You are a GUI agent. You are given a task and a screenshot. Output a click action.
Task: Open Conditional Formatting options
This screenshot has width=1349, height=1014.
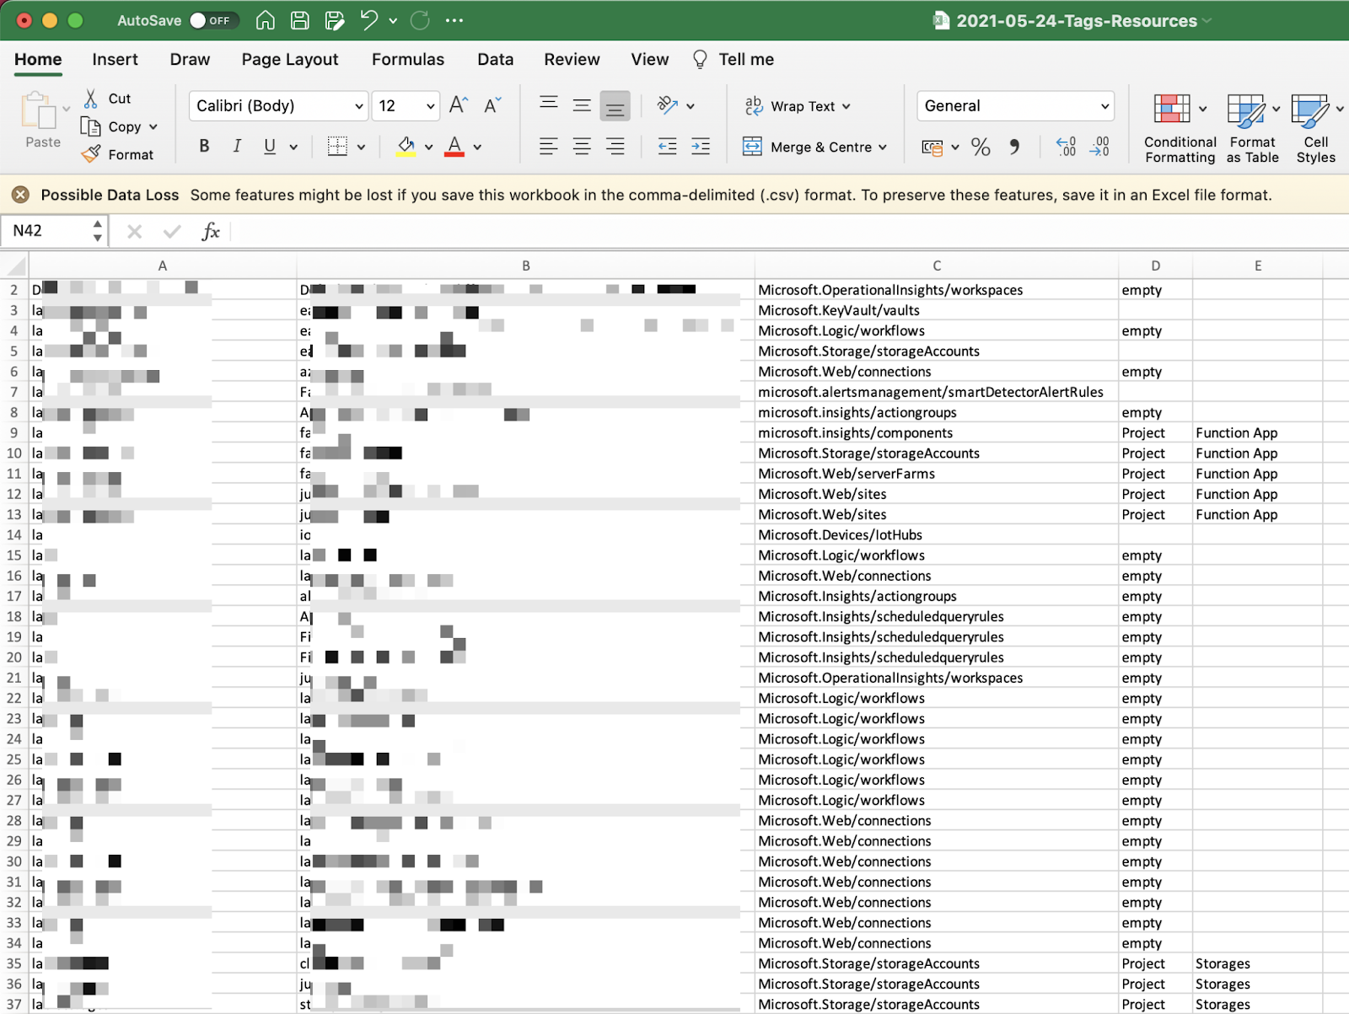[1178, 126]
